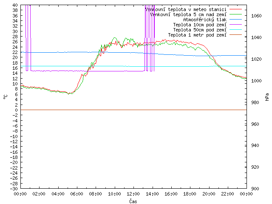Click legend label 'Venkovní teplota v meteo stanici'
Screen dimensions: 272x204
coord(186,9)
